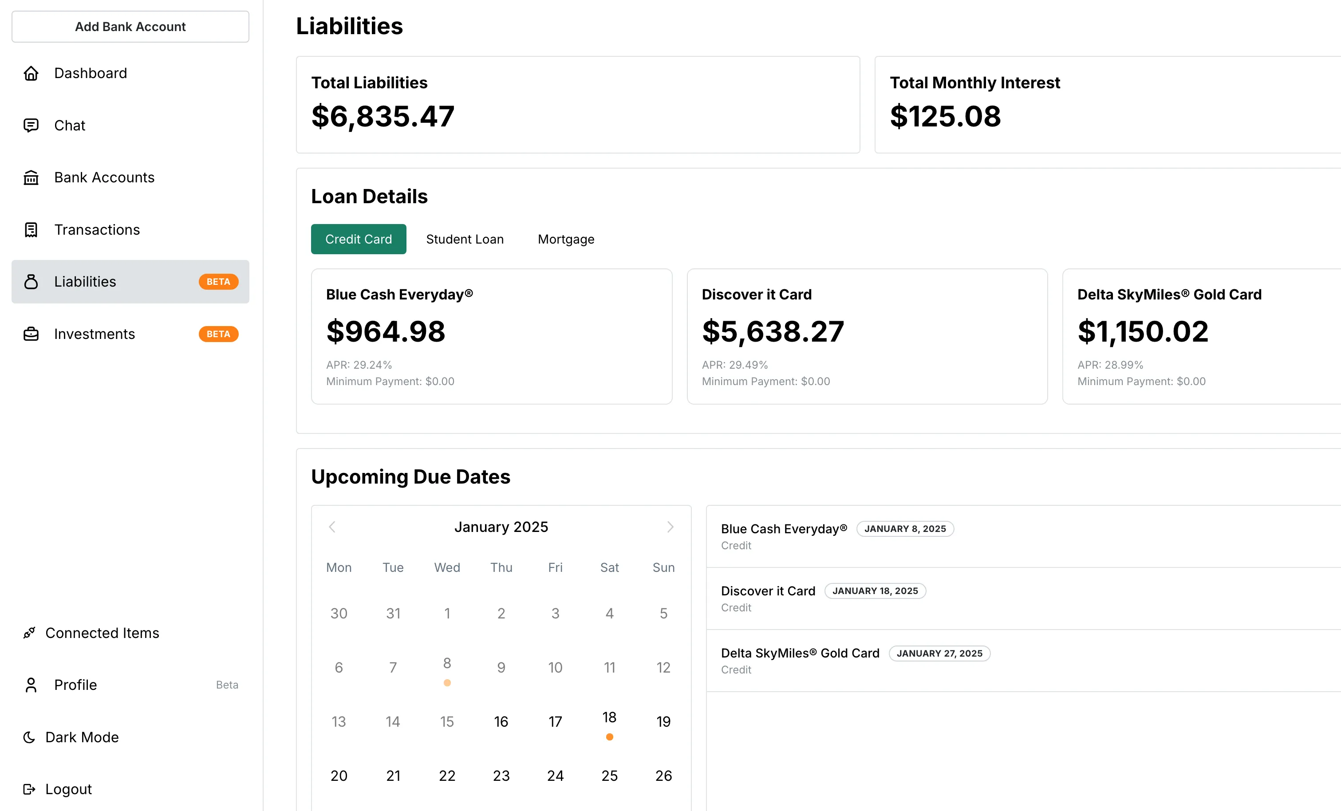Click Logout
Image resolution: width=1341 pixels, height=811 pixels.
pyautogui.click(x=130, y=789)
